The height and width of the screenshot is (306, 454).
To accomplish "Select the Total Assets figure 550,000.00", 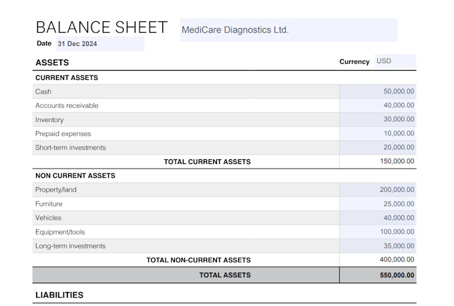I will click(397, 275).
